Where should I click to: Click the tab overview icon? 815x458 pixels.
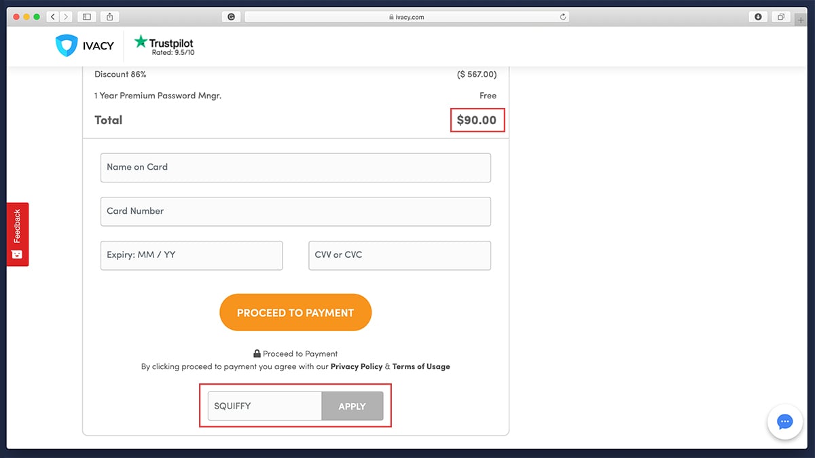782,16
